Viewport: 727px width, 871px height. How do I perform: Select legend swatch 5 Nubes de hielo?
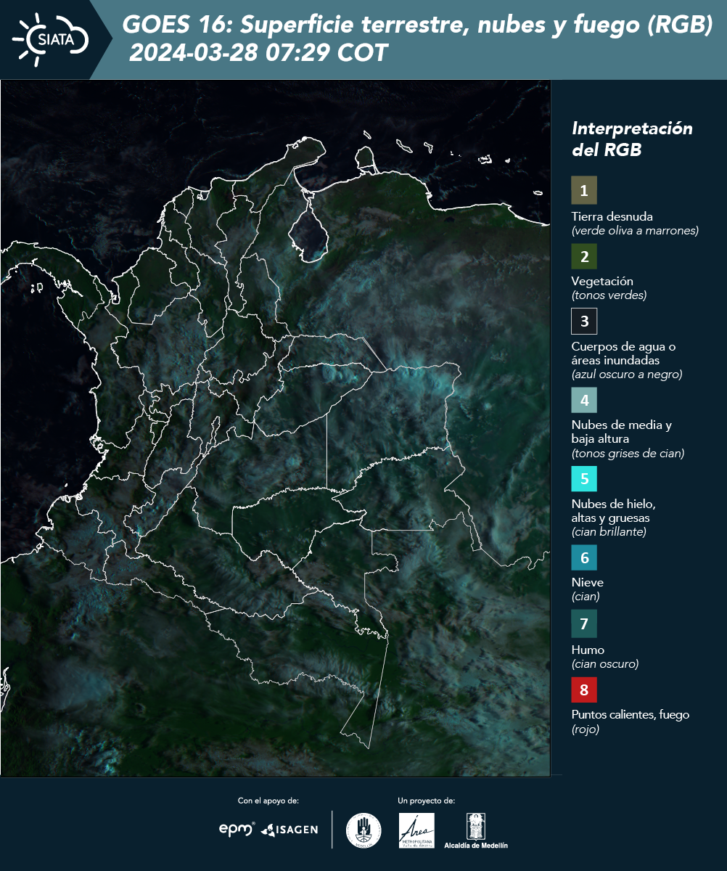click(x=584, y=478)
